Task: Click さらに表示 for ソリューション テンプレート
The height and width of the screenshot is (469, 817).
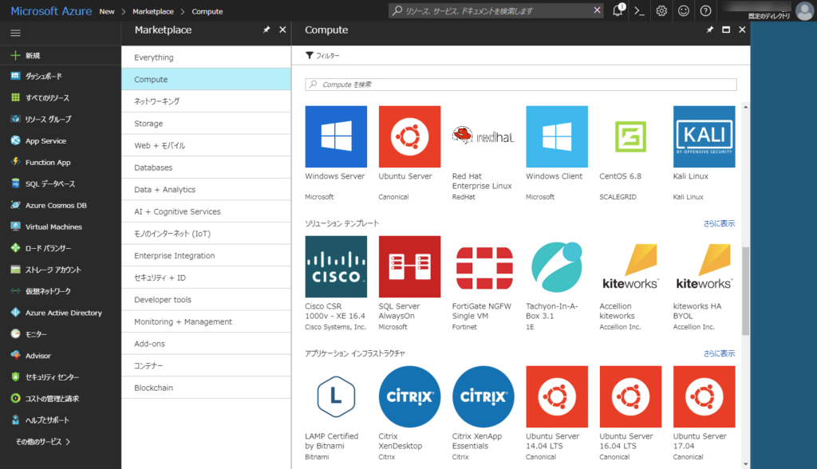Action: (x=719, y=223)
